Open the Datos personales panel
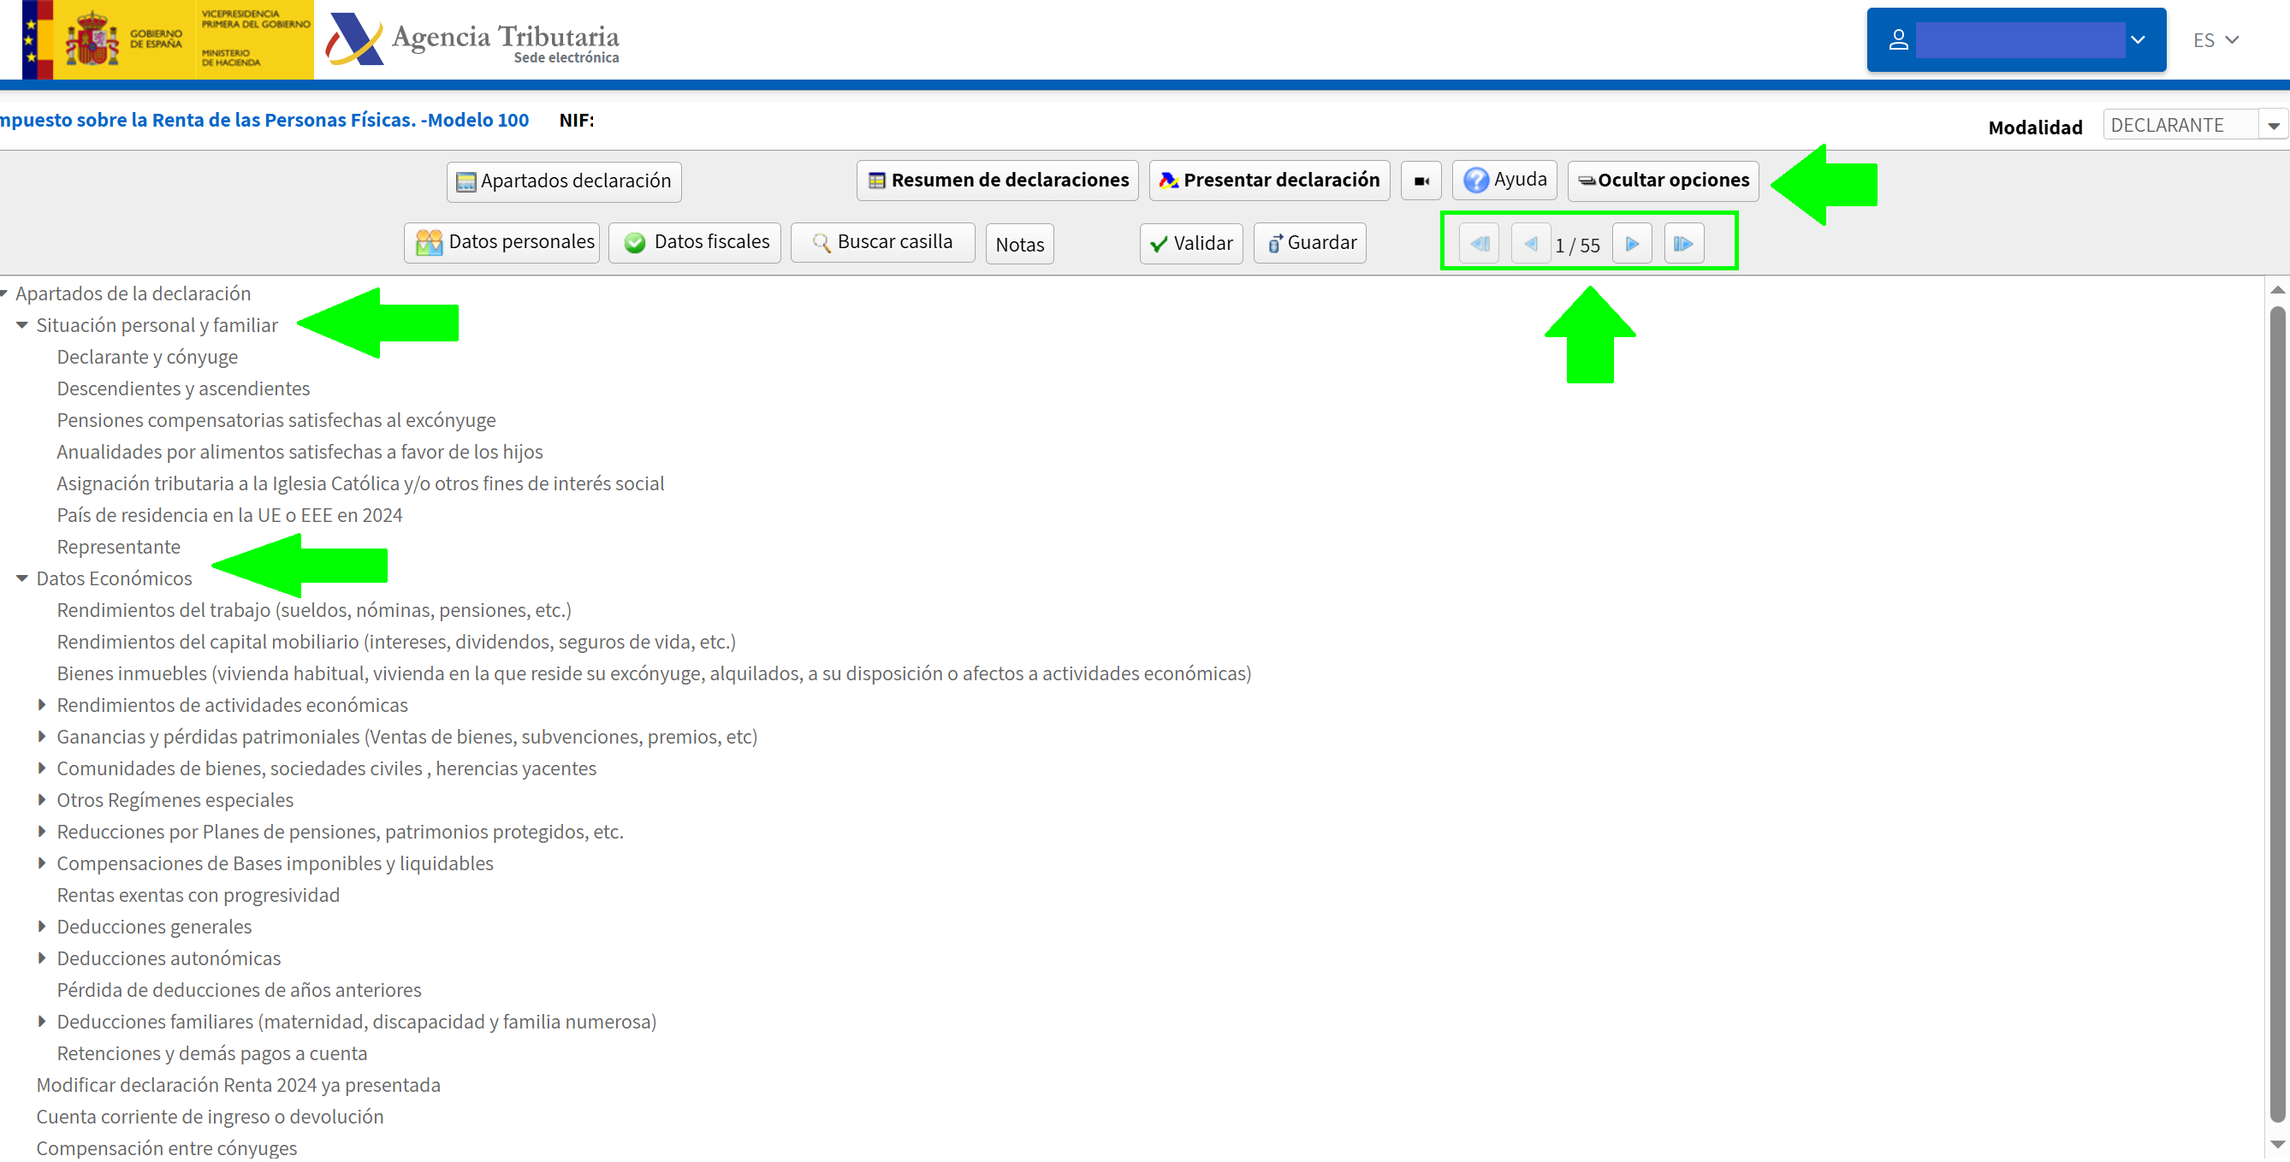The width and height of the screenshot is (2290, 1162). click(x=501, y=241)
